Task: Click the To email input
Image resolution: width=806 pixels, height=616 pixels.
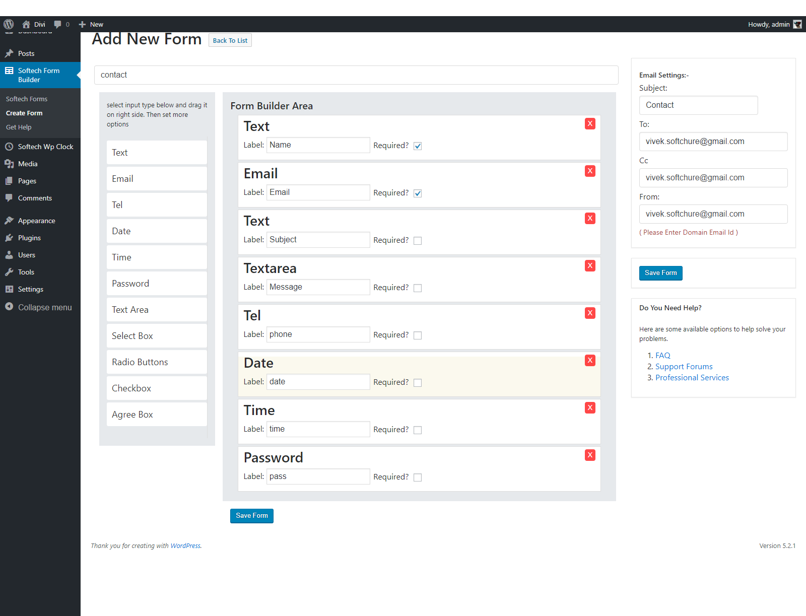Action: 713,142
